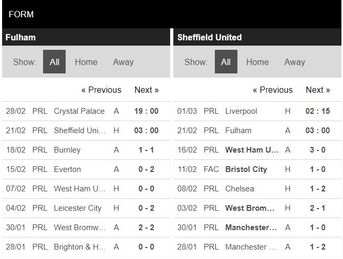Image resolution: width=343 pixels, height=259 pixels.
Task: Open Fulham's Crystal Palace fixture
Action: (x=79, y=111)
